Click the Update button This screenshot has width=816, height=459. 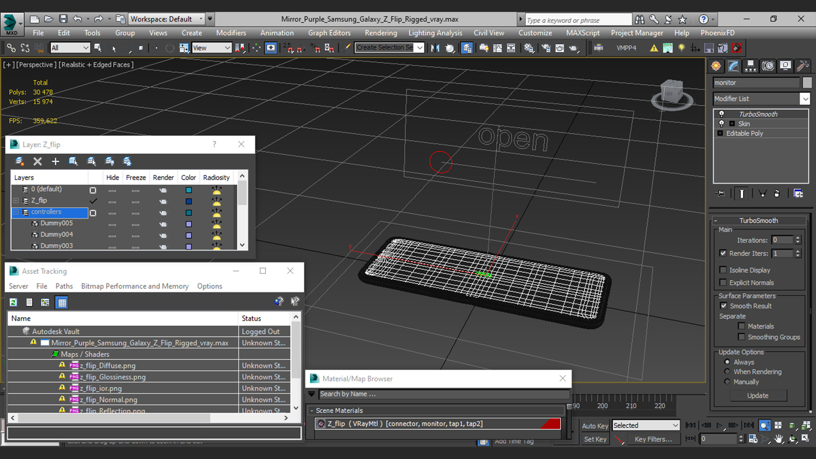758,396
